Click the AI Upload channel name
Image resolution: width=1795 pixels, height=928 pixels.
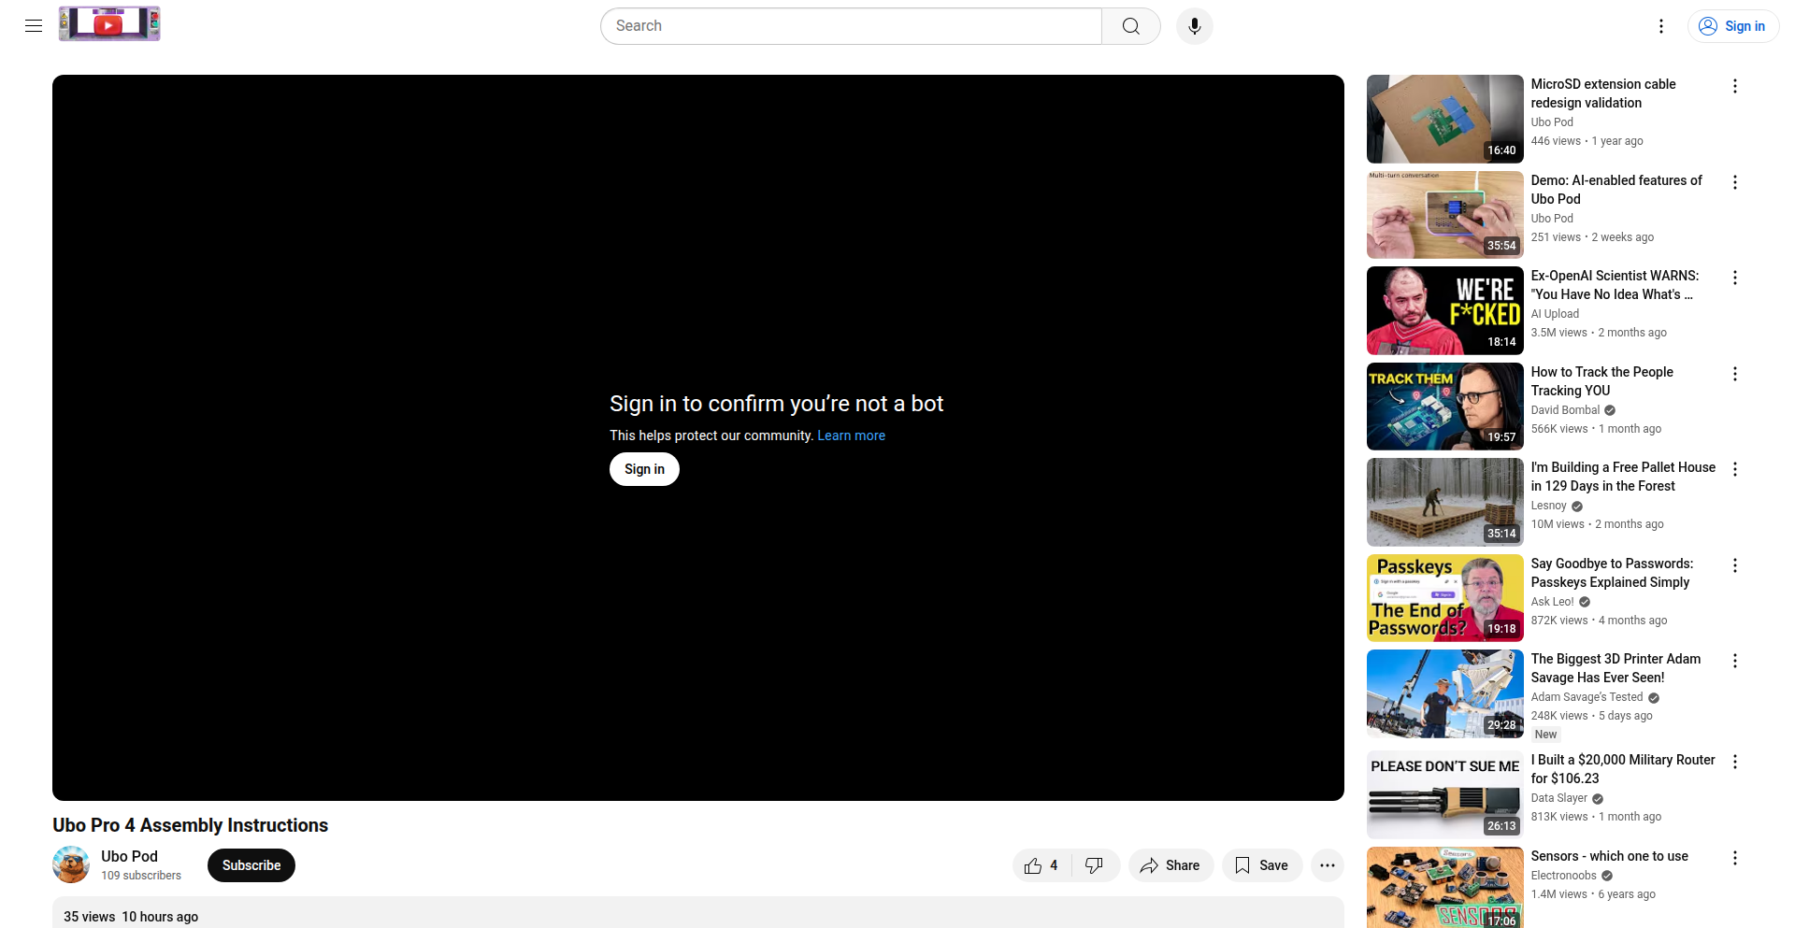(1555, 314)
